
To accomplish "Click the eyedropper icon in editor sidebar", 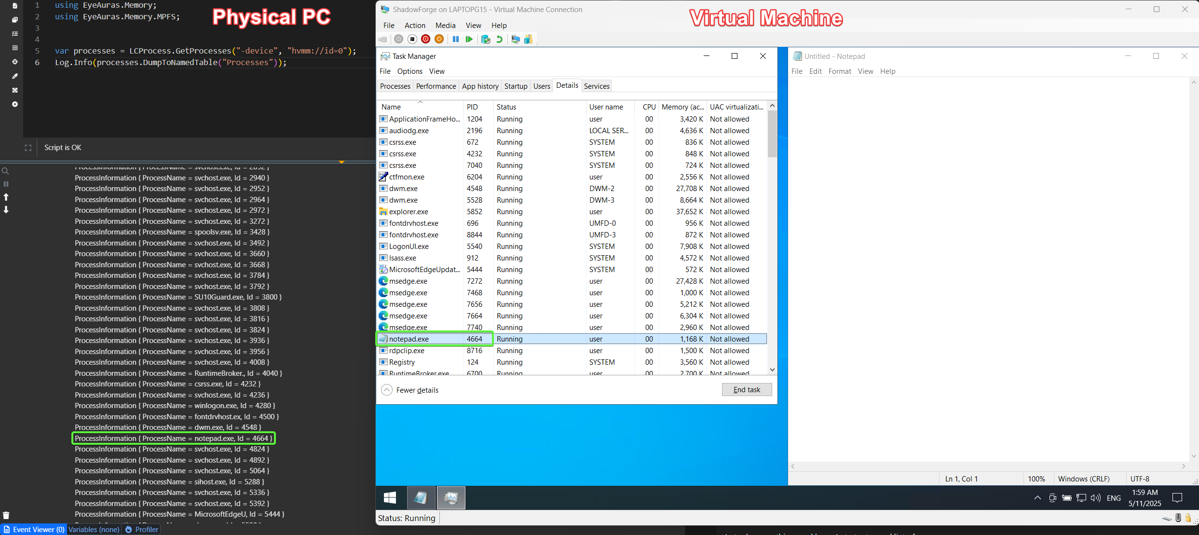I will pyautogui.click(x=15, y=76).
